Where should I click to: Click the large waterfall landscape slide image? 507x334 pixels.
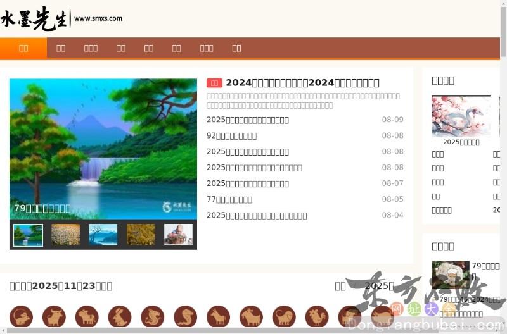click(103, 149)
